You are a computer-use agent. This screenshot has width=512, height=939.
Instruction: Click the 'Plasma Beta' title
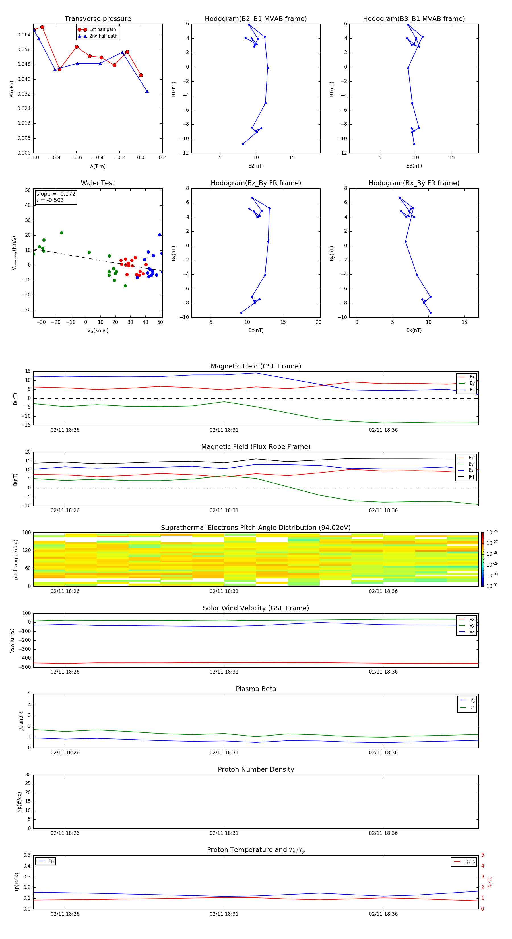[256, 689]
